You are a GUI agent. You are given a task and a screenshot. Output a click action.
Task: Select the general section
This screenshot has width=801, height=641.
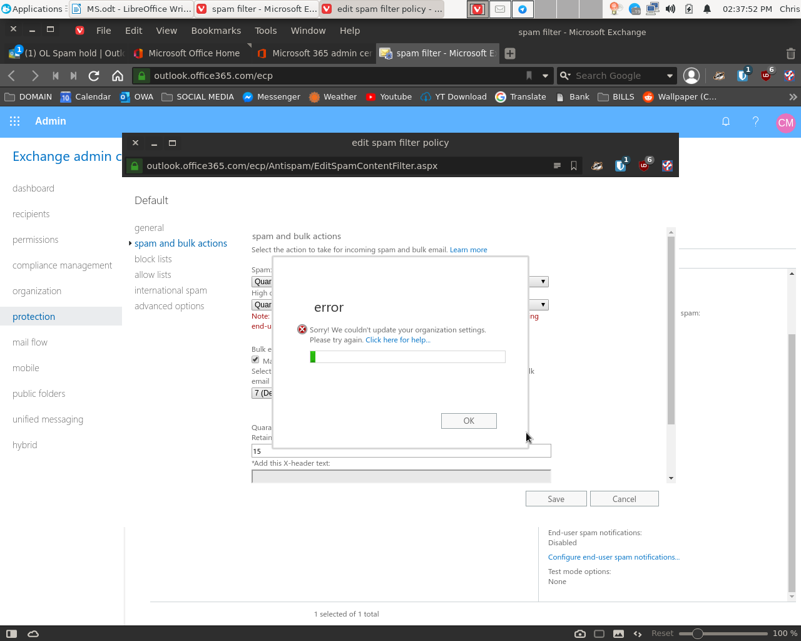pos(149,228)
